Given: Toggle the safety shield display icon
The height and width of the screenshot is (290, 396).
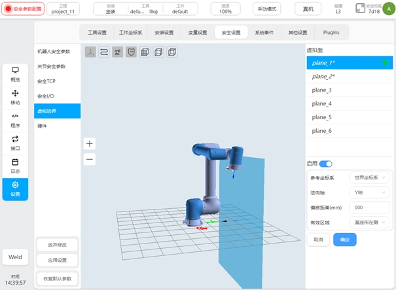Looking at the screenshot, I should (131, 52).
